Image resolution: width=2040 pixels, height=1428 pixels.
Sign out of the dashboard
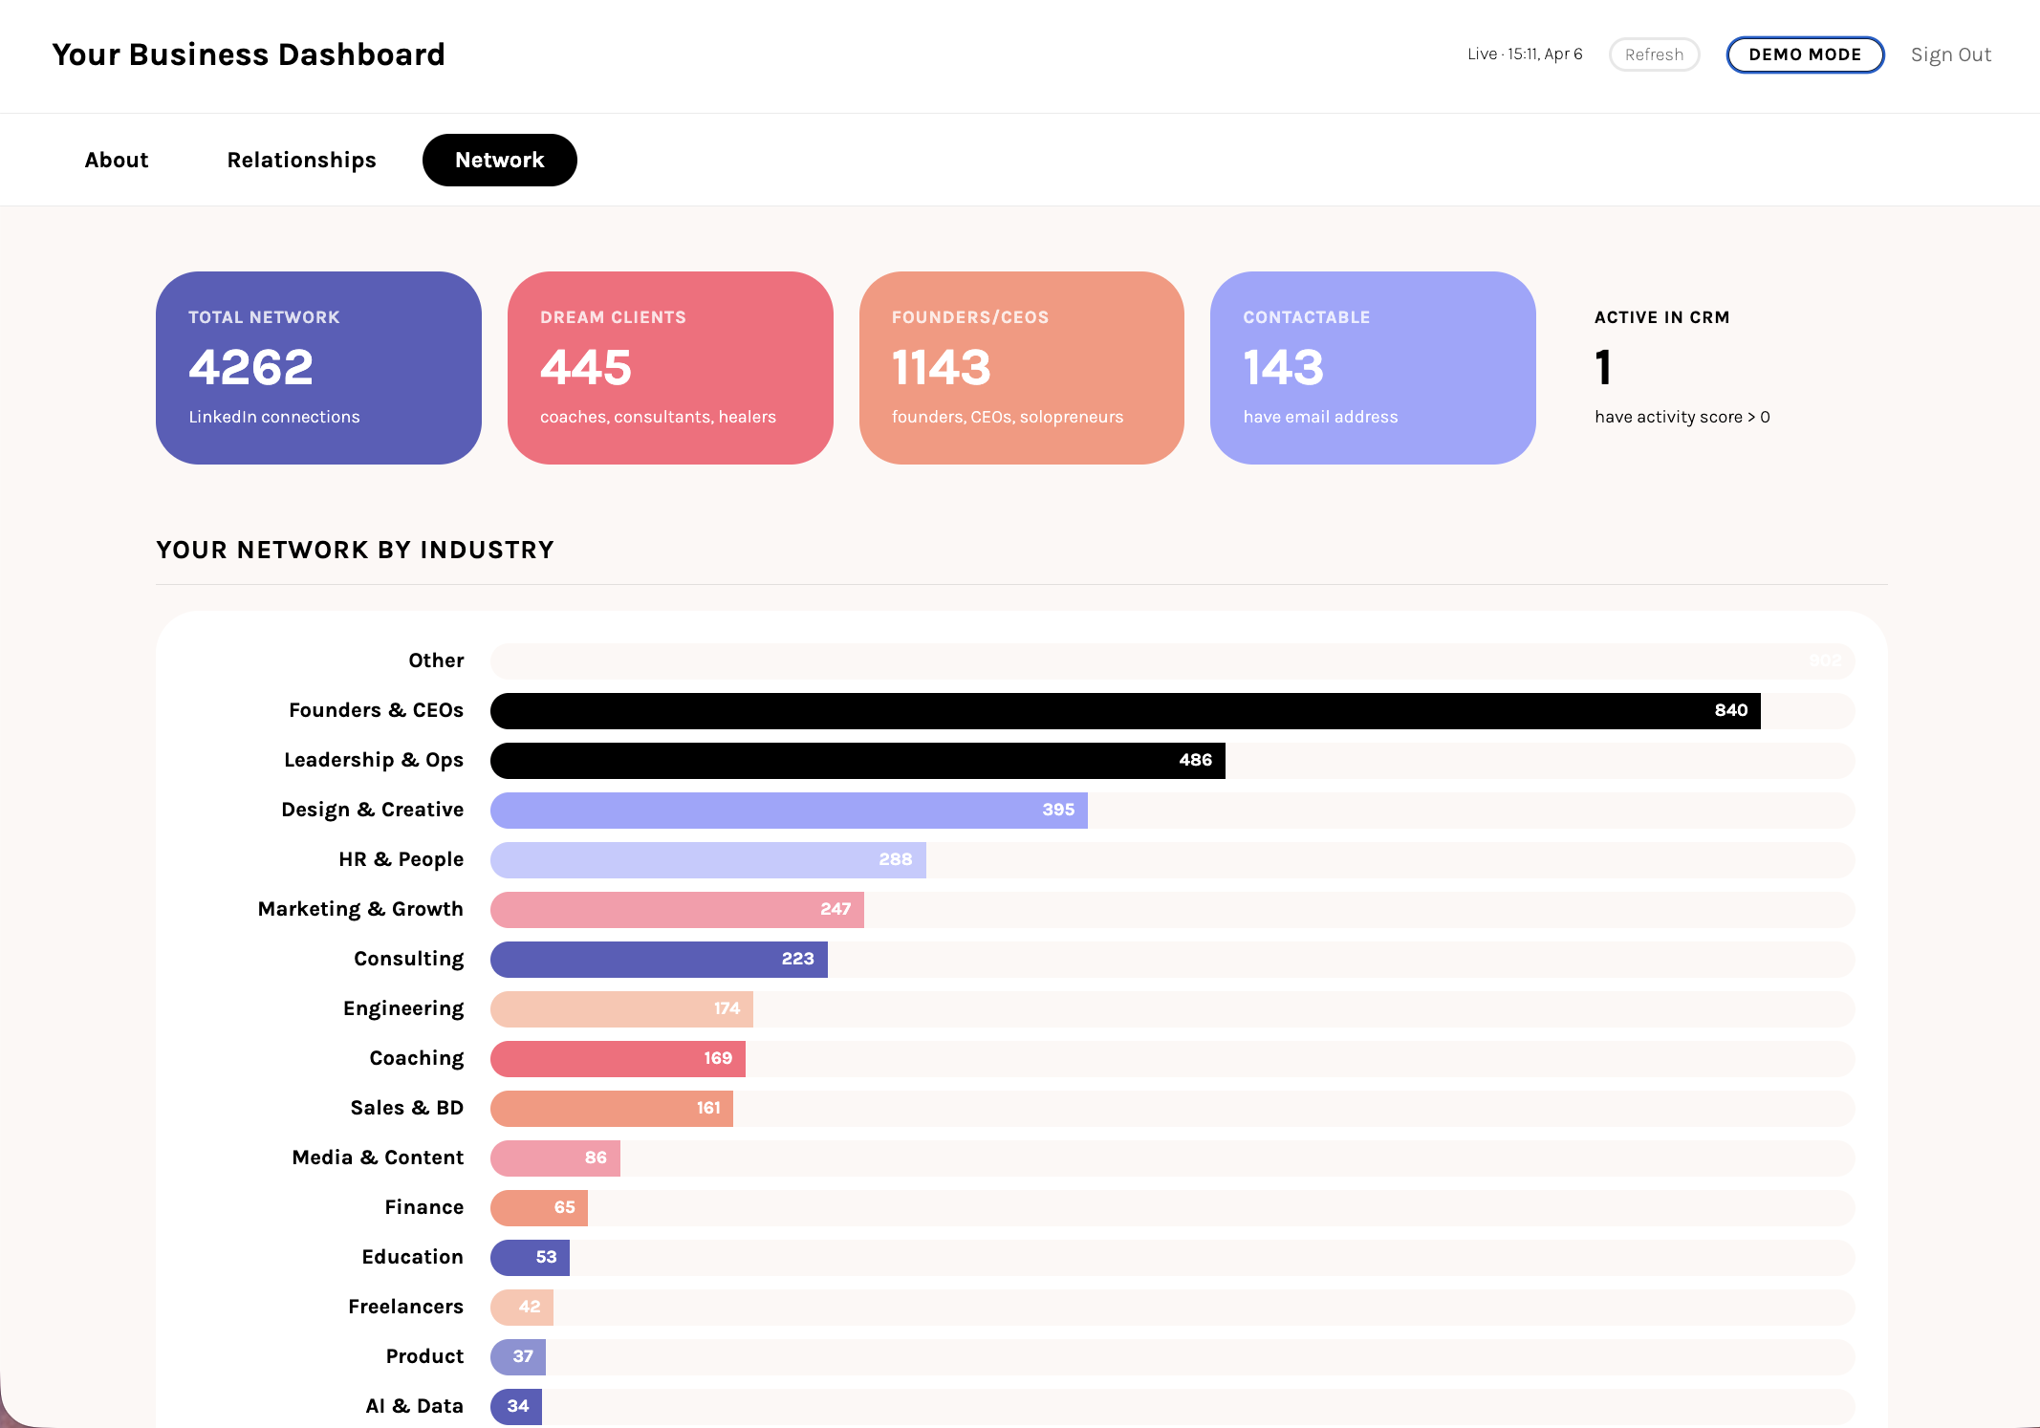pos(1951,54)
